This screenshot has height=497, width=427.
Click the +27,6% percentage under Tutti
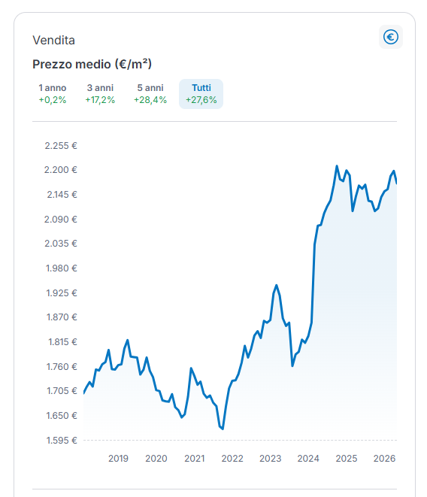[201, 100]
